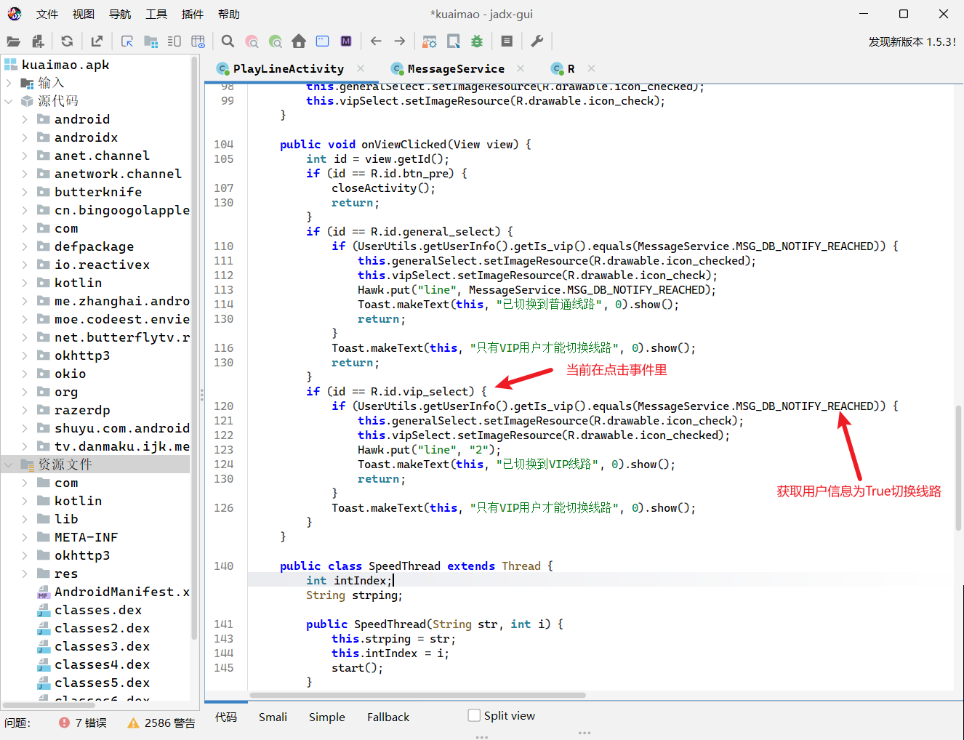964x740 pixels.
Task: Click the home icon in toolbar
Action: pos(299,41)
